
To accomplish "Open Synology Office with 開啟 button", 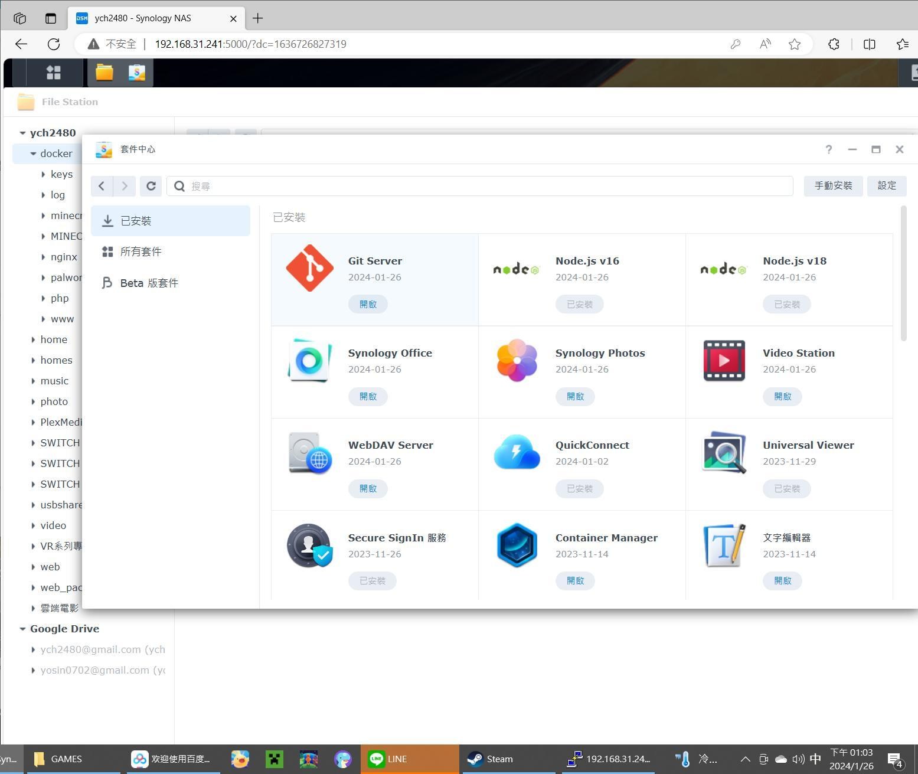I will click(368, 396).
